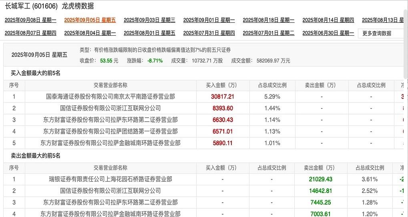Click buy amount 30817.21
The height and width of the screenshot is (217, 408).
tap(223, 97)
